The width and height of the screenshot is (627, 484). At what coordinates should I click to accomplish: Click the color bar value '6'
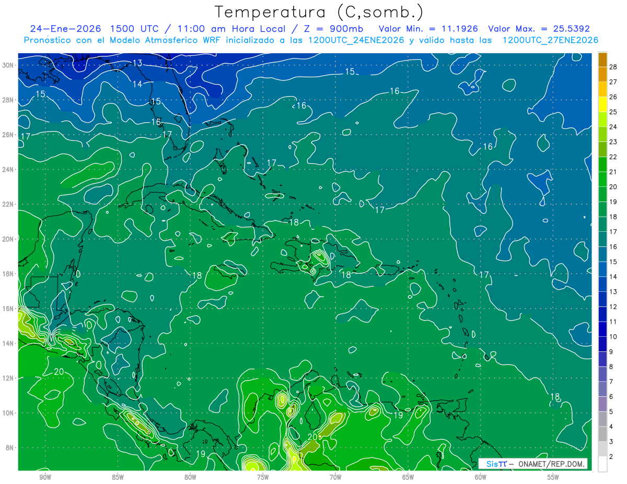[x=611, y=397]
